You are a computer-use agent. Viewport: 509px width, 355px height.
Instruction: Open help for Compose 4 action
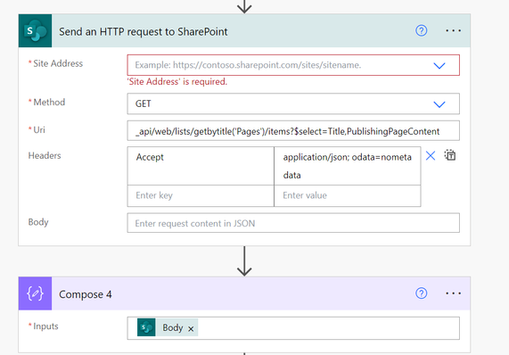tap(421, 293)
